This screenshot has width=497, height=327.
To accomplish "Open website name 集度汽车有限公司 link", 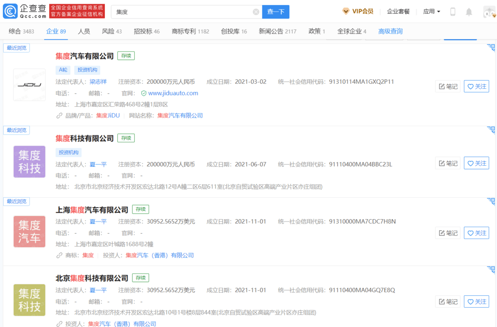I will 180,116.
